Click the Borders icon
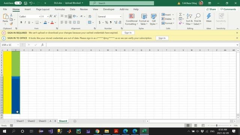This screenshot has width=240, height=135. (37, 22)
